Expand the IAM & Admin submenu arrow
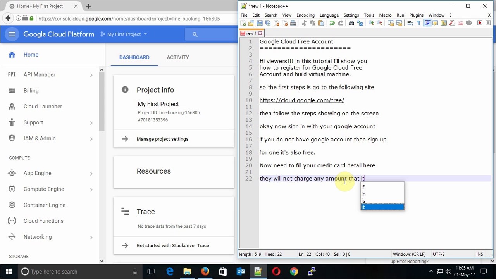 pyautogui.click(x=91, y=139)
